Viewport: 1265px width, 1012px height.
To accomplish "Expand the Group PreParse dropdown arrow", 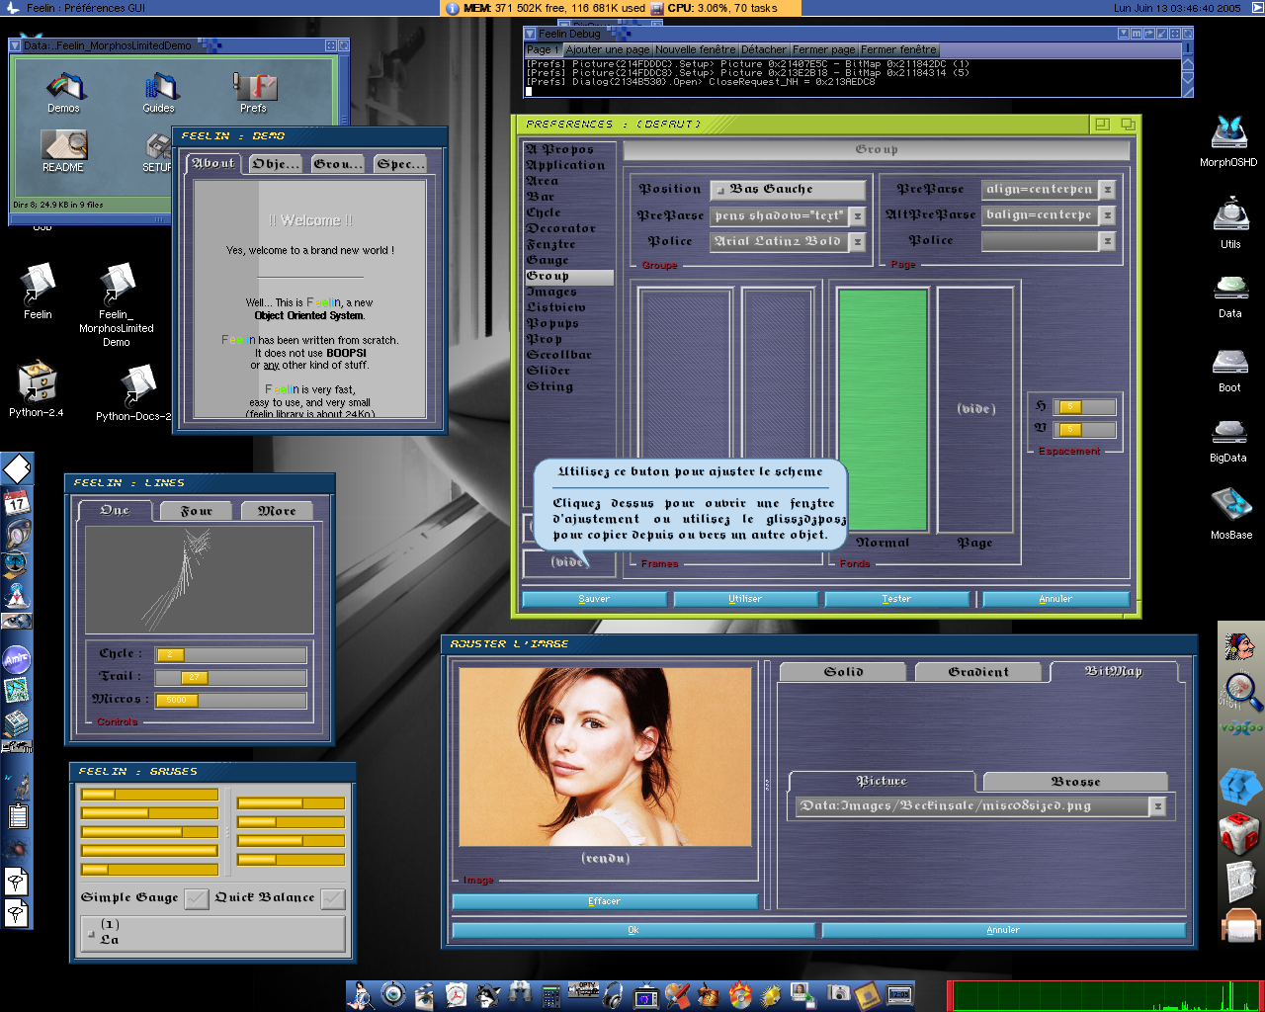I will click(x=858, y=215).
